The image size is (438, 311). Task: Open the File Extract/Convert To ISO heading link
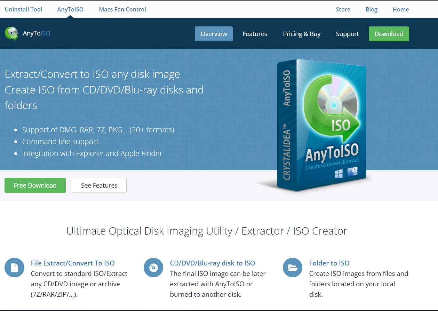pos(73,263)
